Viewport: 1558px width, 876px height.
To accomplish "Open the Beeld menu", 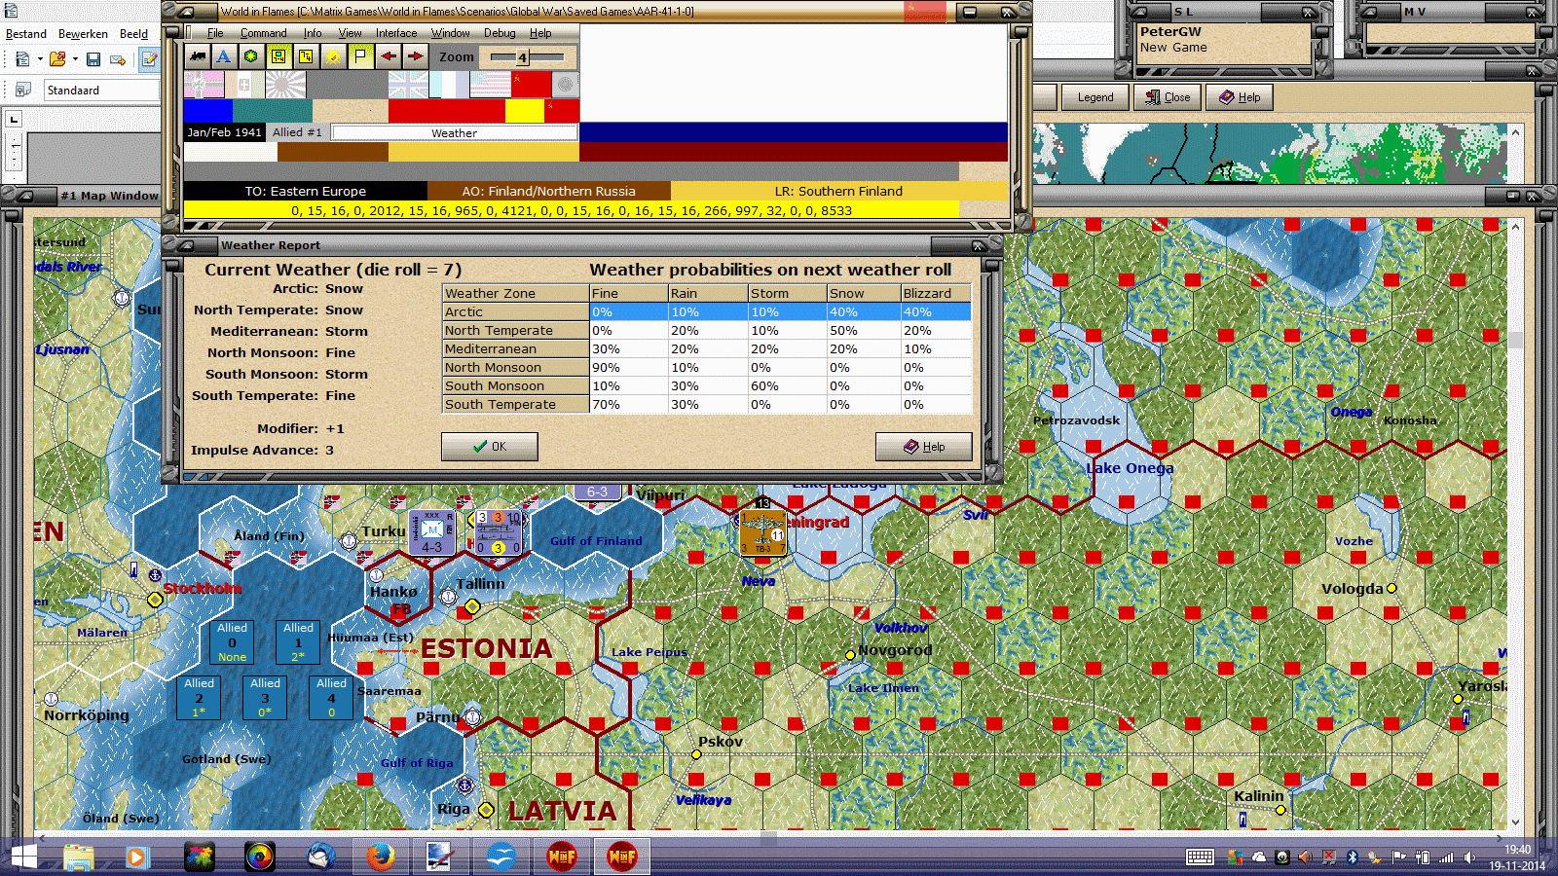I will pos(134,34).
